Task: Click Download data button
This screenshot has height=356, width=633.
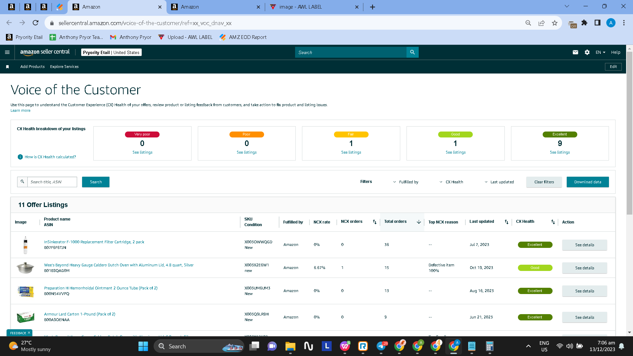Action: (x=588, y=182)
